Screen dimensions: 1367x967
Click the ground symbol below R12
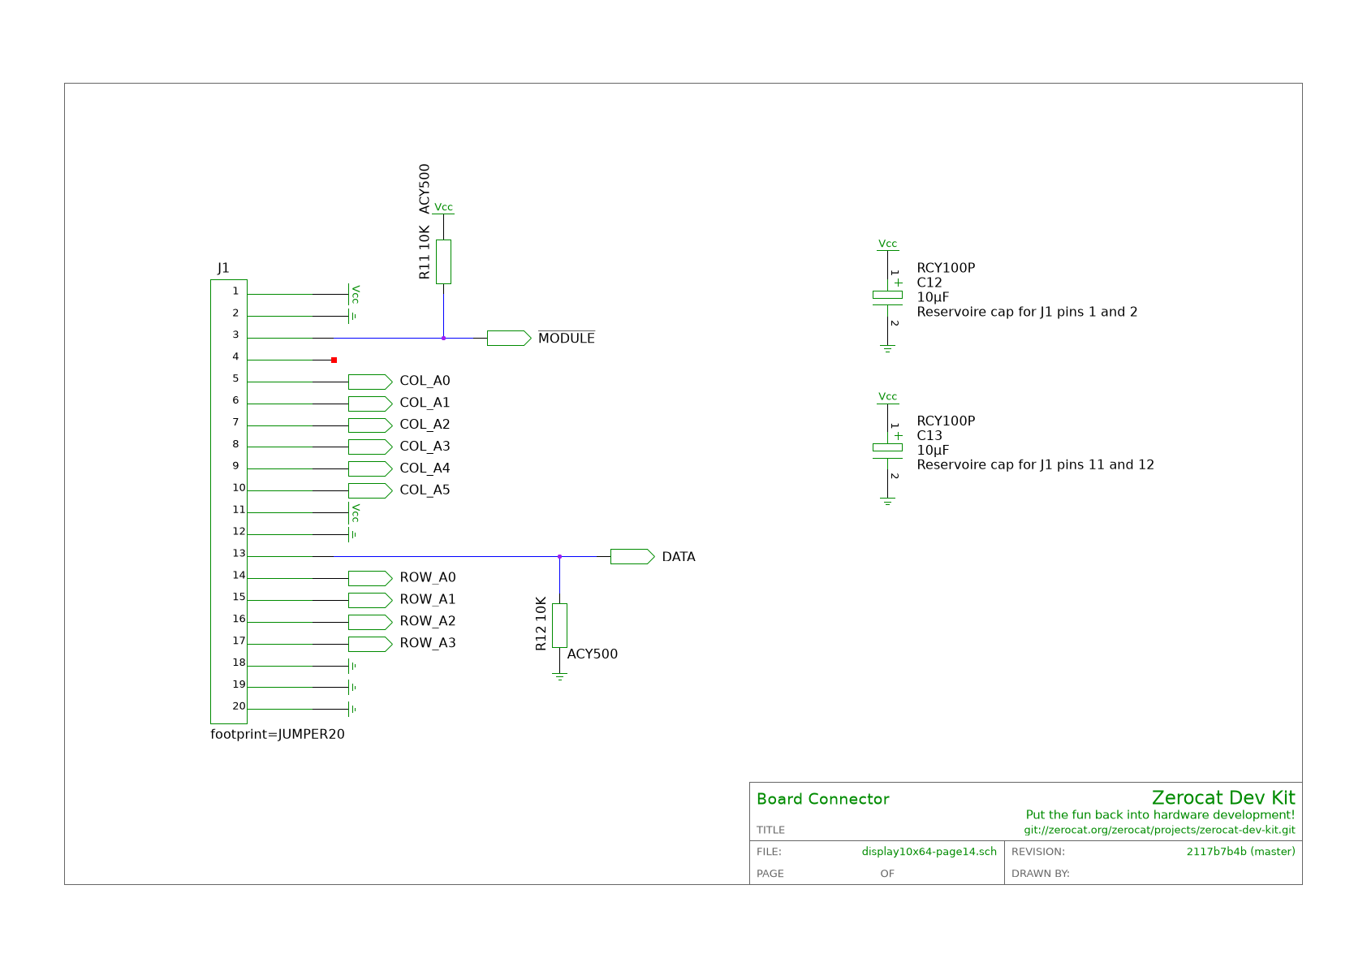[x=559, y=676]
